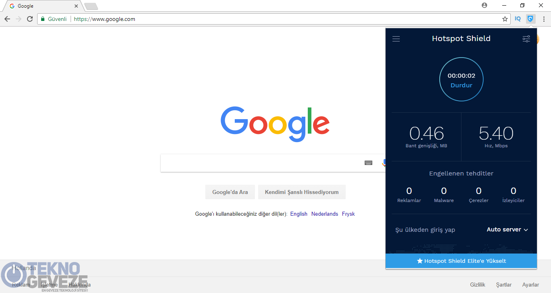Upgrade to Hotspot Shield Elite
Image resolution: width=551 pixels, height=293 pixels.
pos(461,261)
